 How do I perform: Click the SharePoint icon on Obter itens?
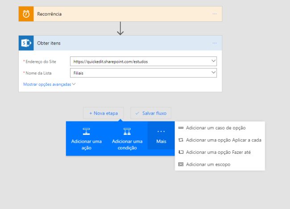(x=26, y=43)
